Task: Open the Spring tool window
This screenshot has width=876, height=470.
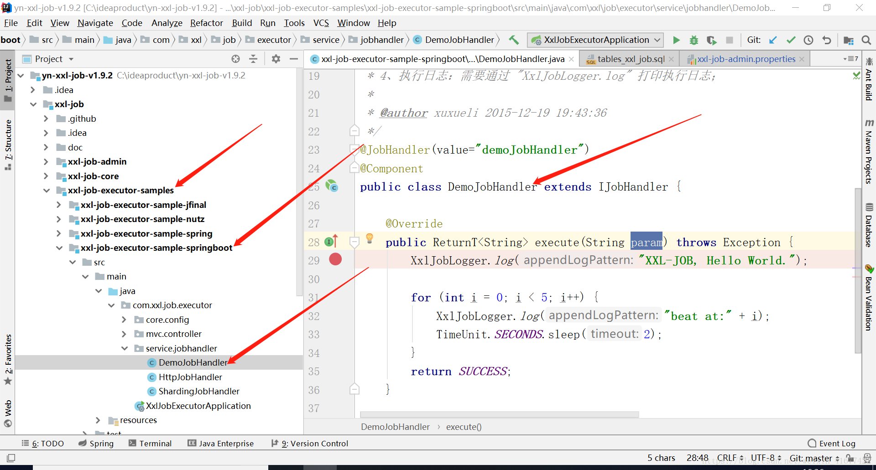Action: click(x=96, y=444)
